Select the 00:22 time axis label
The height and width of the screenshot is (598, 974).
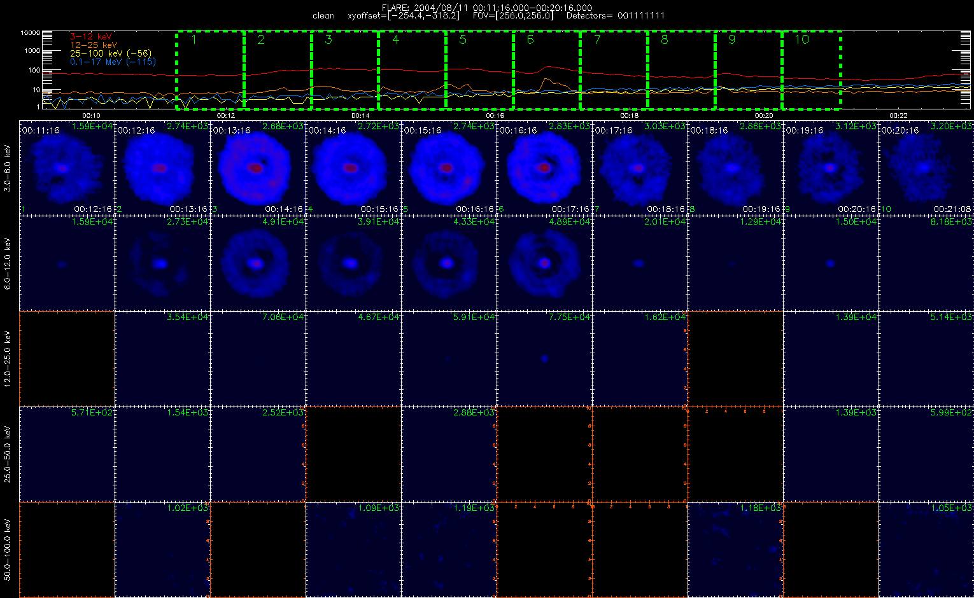click(x=898, y=115)
